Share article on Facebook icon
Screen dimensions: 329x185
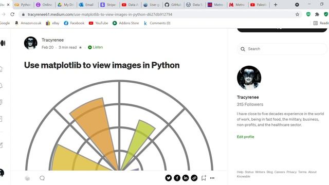point(177,178)
